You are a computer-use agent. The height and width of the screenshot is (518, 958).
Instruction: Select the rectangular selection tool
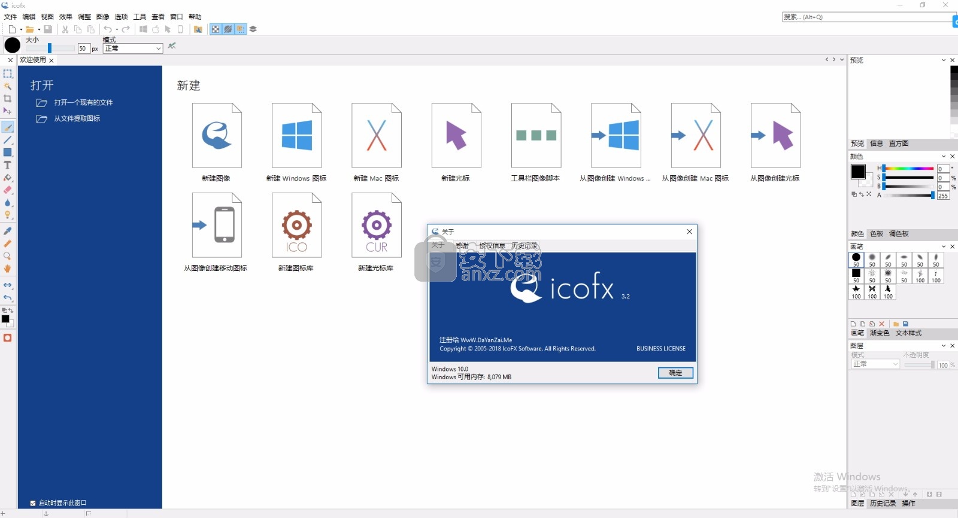(8, 74)
